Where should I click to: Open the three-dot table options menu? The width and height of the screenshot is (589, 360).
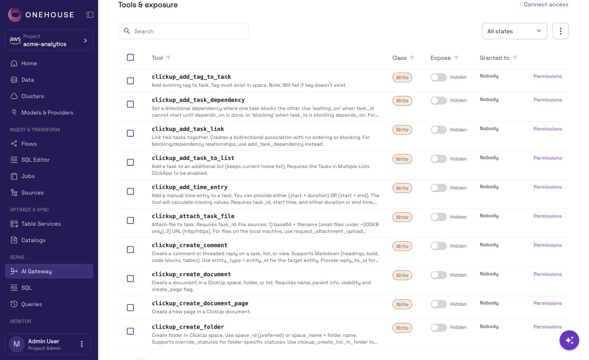point(560,31)
